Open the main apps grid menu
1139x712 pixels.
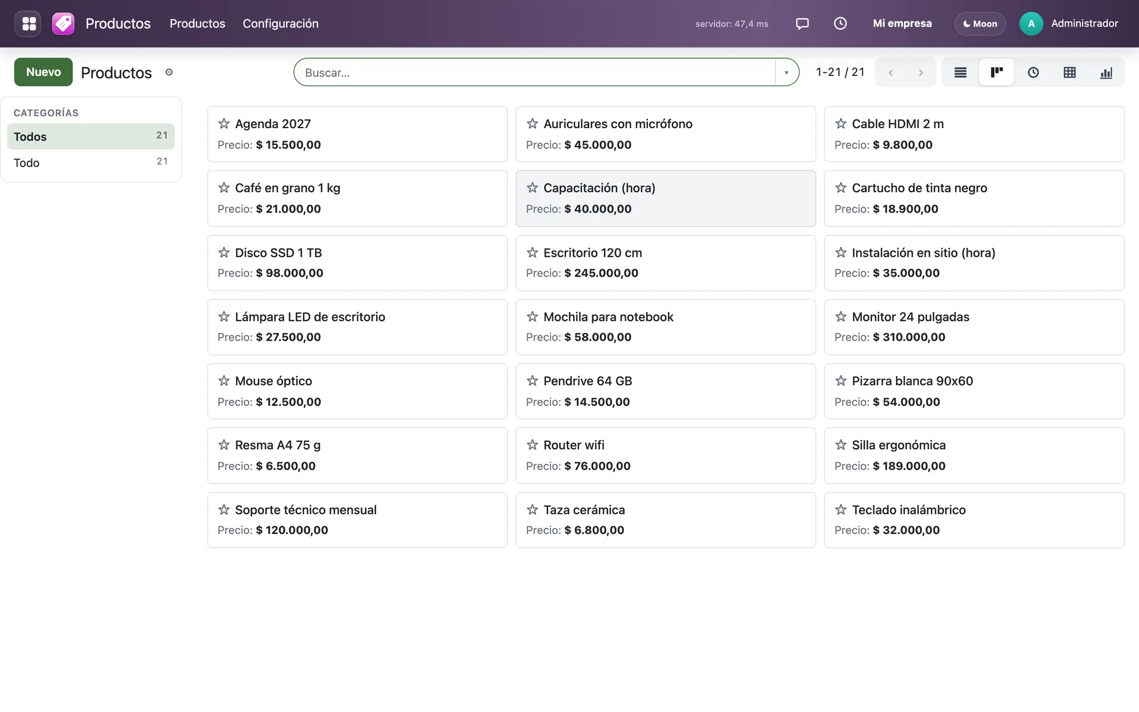[28, 24]
